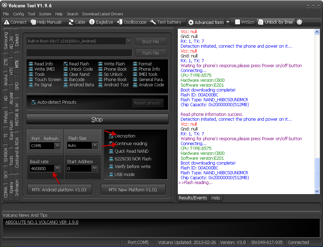Screen dimensions: 323x247
Task: Switch to the Help tab in results pane
Action: click(216, 198)
